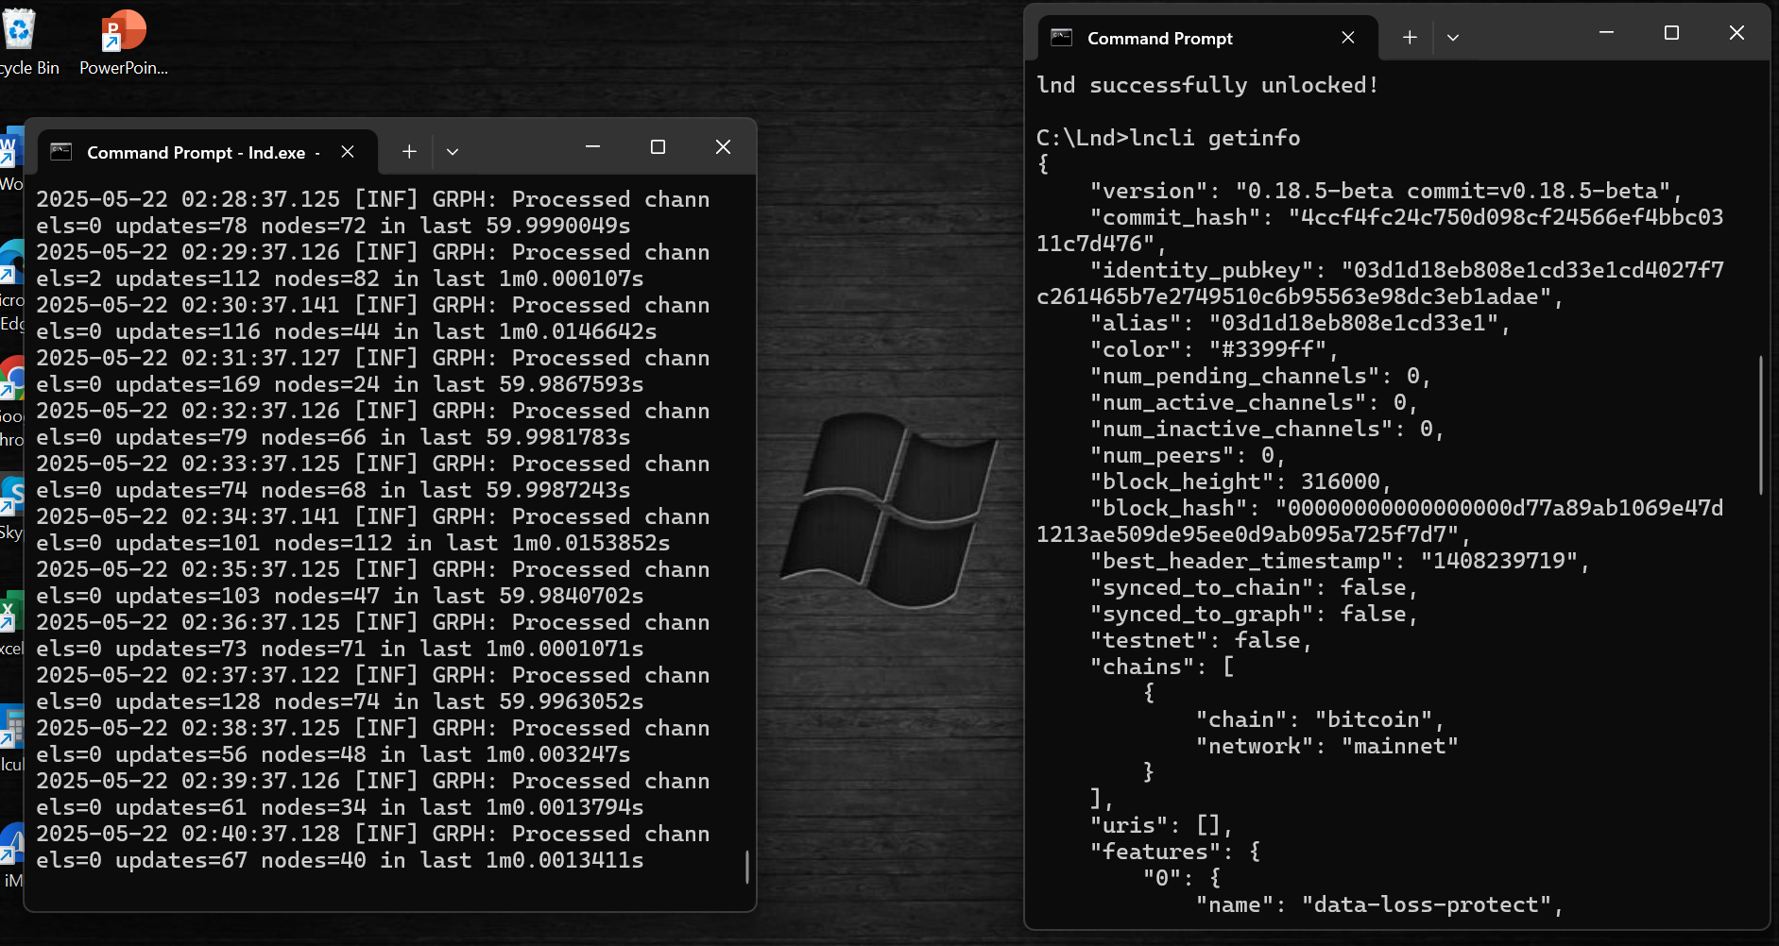
Task: Close the Command Prompt - lnd.exe tab
Action: tap(348, 151)
